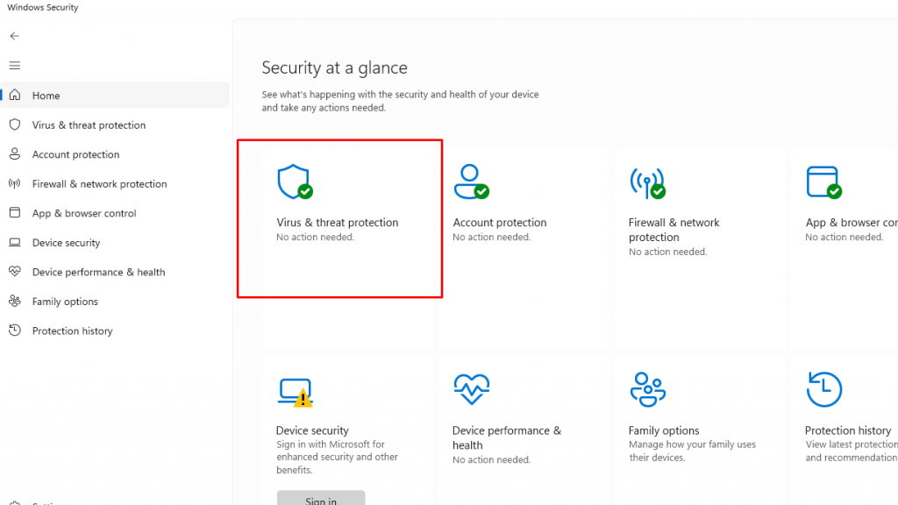Open Virus & threat protection sidebar item
Screen dimensions: 898x505
[115, 124]
